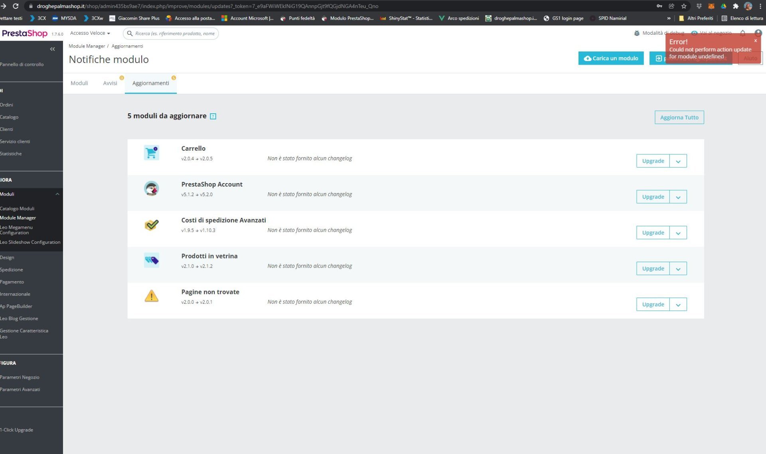
Task: Switch to the Moduli tab
Action: [79, 83]
